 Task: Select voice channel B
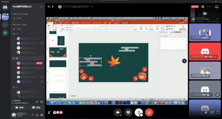coord(28,59)
